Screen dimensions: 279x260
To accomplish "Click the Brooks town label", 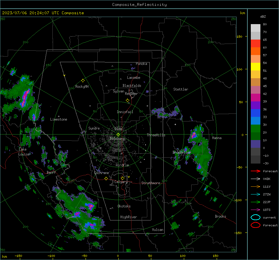I will coord(220,216).
